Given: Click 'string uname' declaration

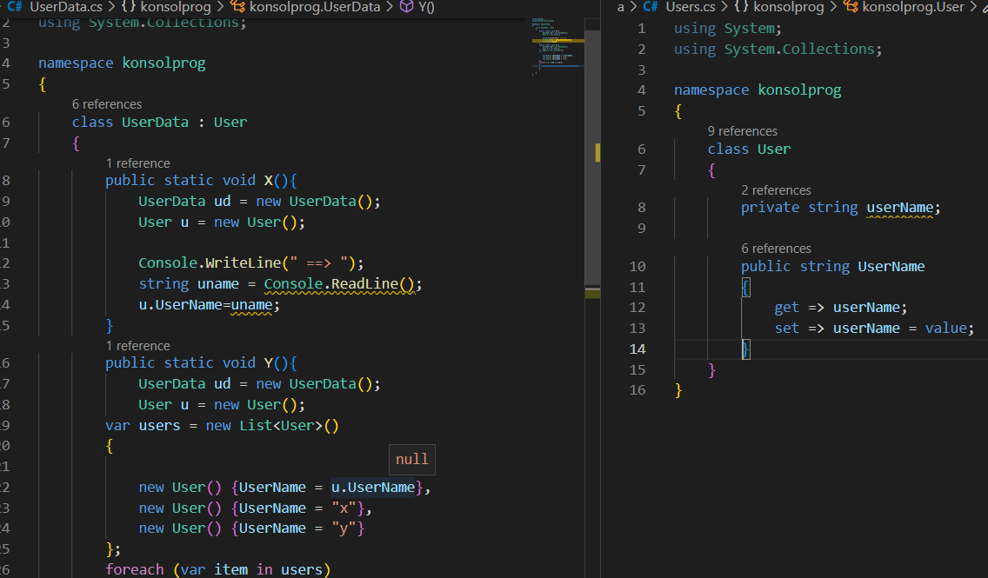Looking at the screenshot, I should [189, 284].
